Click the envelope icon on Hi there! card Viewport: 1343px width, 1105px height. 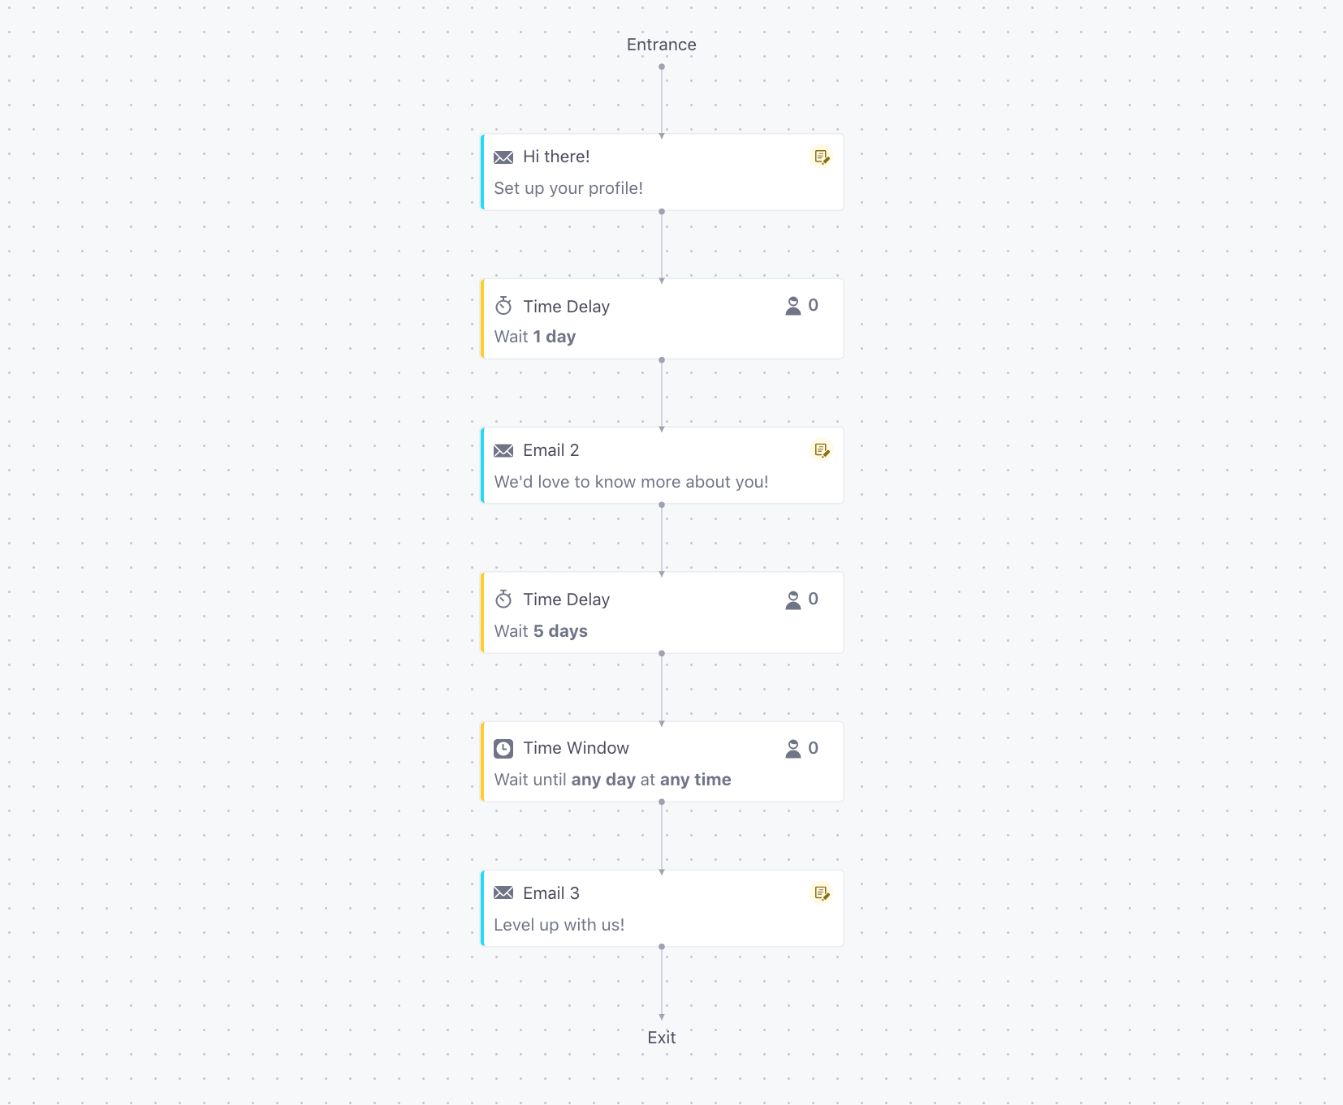pyautogui.click(x=503, y=157)
